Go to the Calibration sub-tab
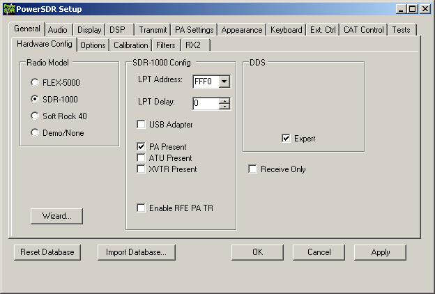The height and width of the screenshot is (294, 435). [130, 45]
